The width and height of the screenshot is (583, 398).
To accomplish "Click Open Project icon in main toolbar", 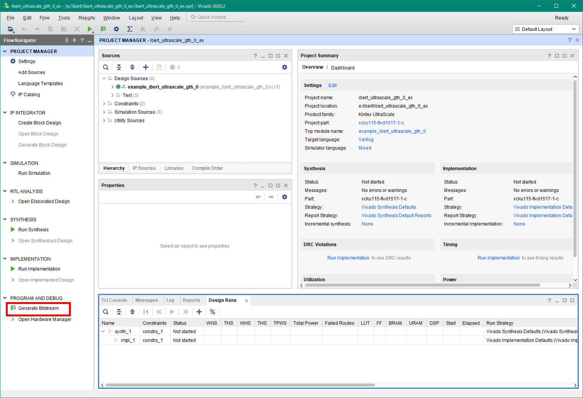I will [10, 29].
